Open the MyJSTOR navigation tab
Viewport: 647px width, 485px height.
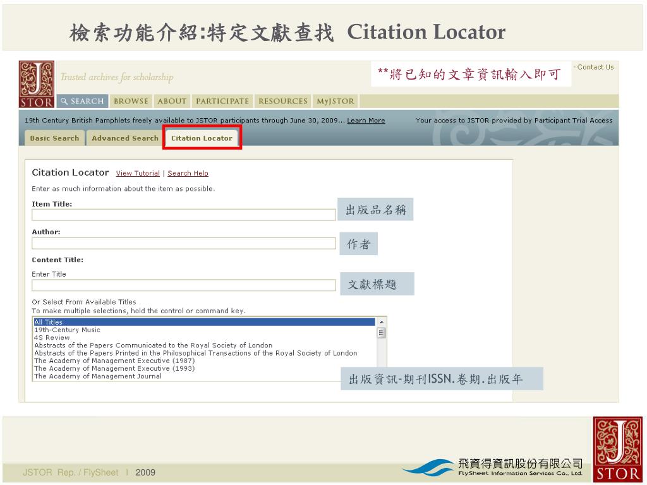point(335,101)
